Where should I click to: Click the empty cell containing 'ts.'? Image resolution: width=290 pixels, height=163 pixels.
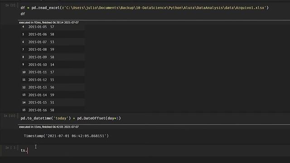[154, 150]
